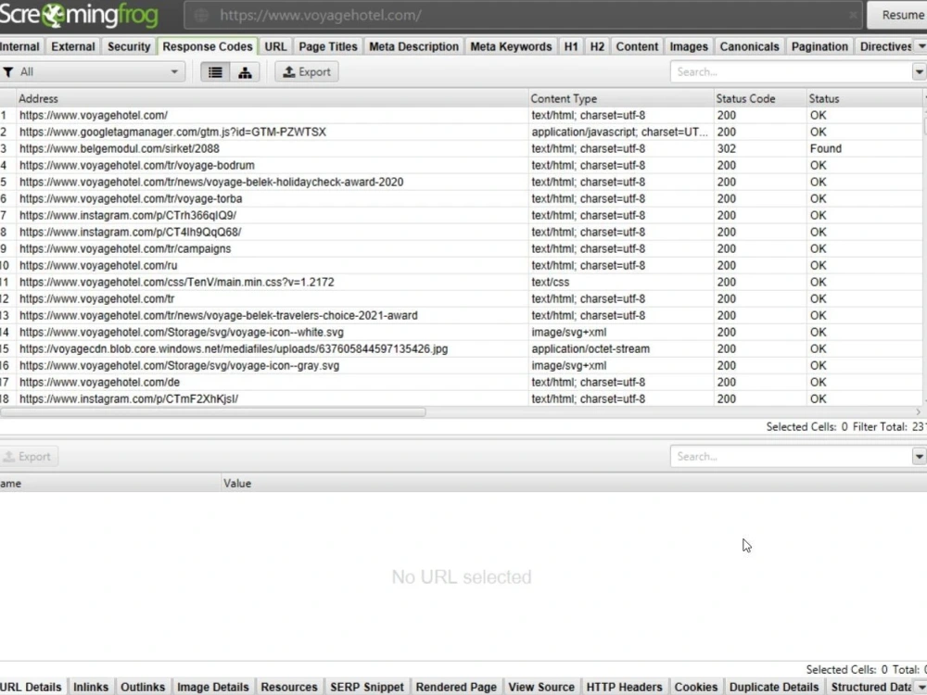Select the /tr/campaigns URL row
The width and height of the screenshot is (927, 695).
461,248
